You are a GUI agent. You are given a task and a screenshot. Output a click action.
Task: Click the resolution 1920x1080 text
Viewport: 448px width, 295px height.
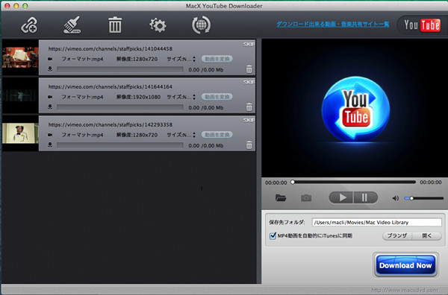point(138,97)
